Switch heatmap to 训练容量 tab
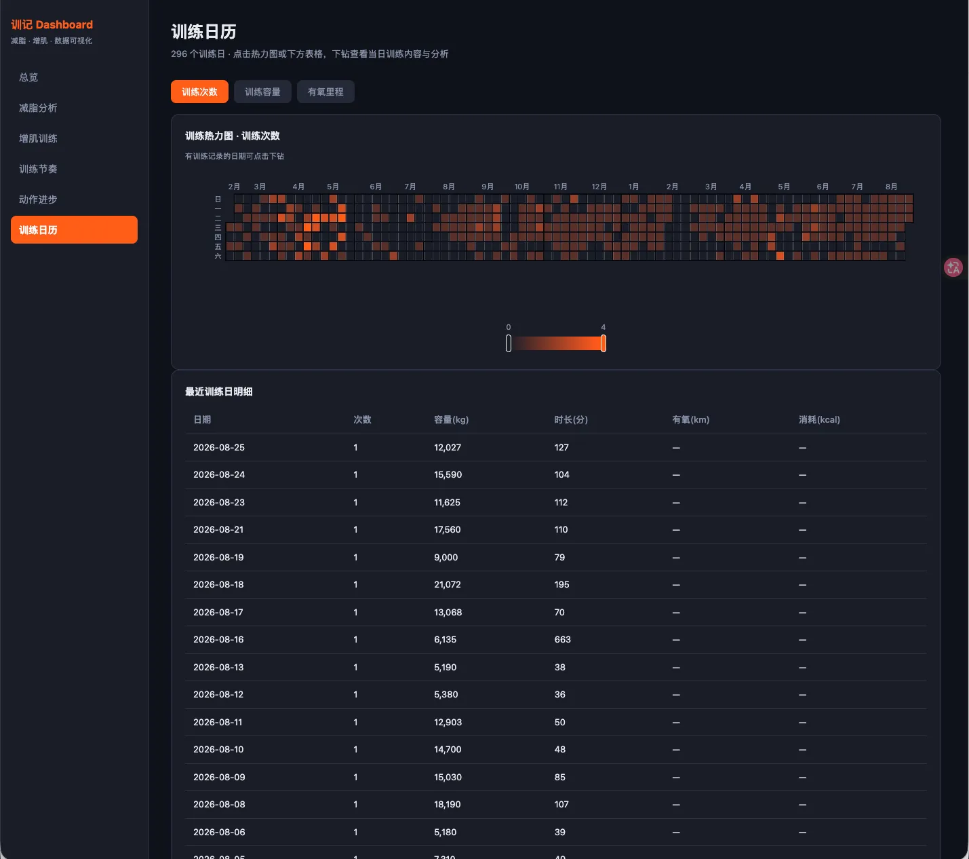969x859 pixels. [262, 92]
